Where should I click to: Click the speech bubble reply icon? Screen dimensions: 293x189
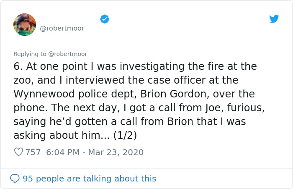coord(15,179)
